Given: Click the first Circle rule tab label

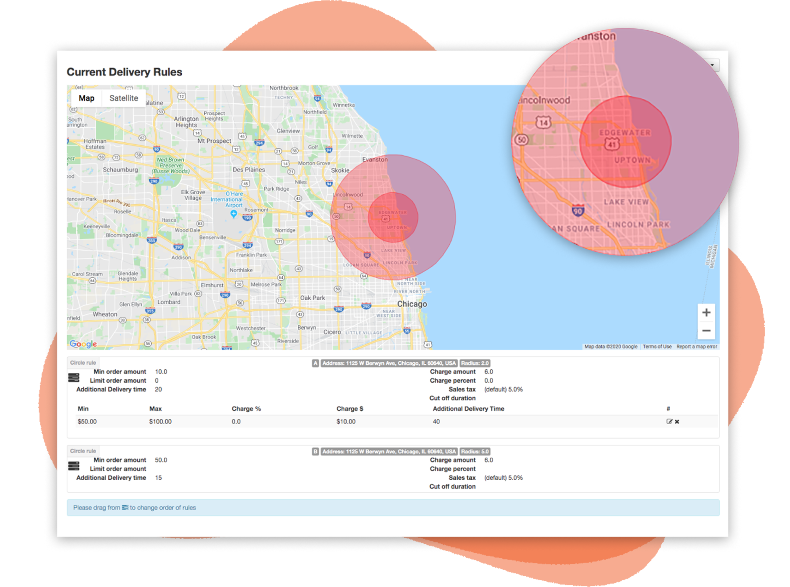Looking at the screenshot, I should click(x=83, y=362).
